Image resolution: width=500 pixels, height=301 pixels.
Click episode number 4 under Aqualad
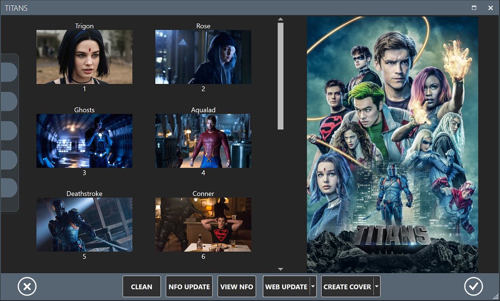(x=203, y=173)
